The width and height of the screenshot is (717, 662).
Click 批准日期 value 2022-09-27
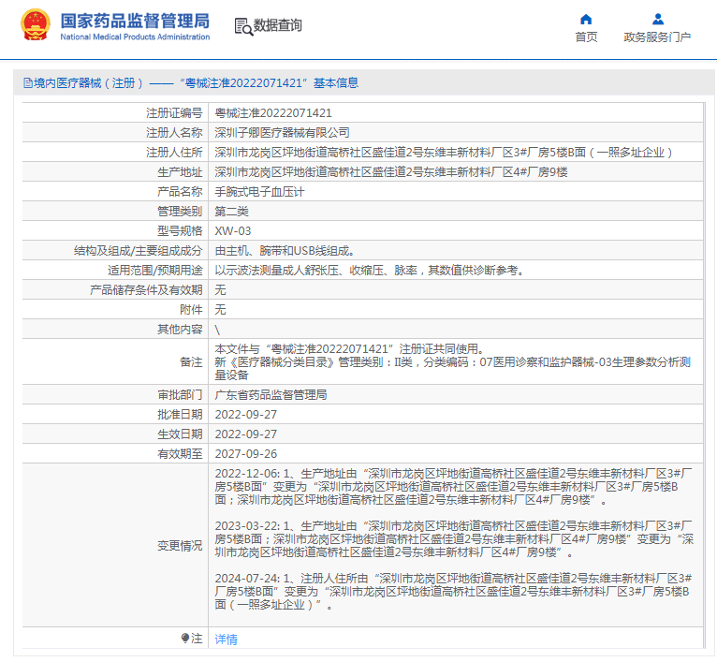[x=246, y=415]
